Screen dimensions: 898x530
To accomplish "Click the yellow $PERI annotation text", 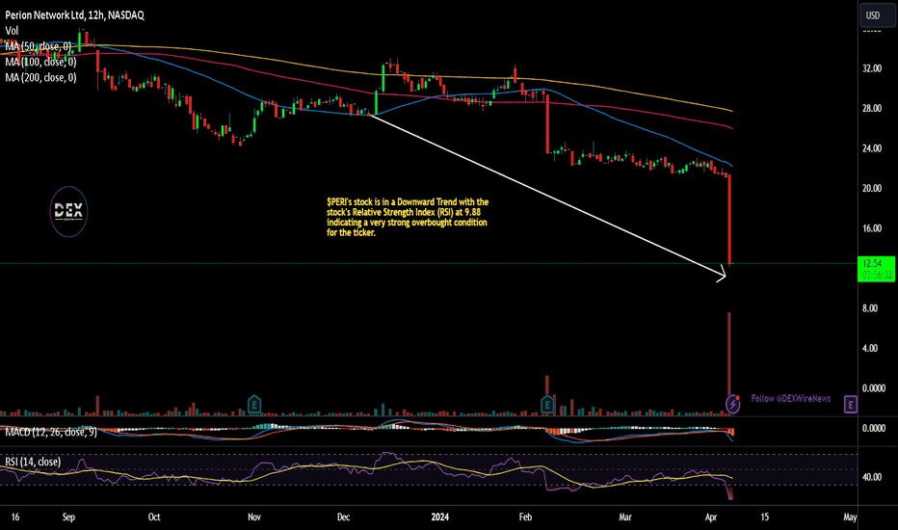I will point(408,217).
